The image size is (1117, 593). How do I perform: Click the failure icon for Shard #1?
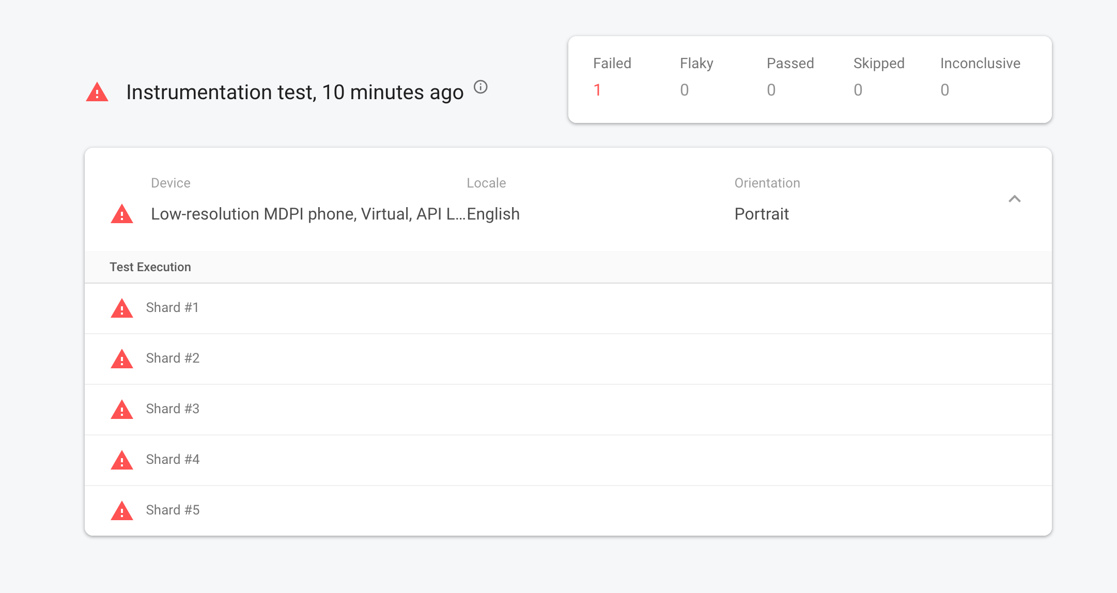pos(122,308)
